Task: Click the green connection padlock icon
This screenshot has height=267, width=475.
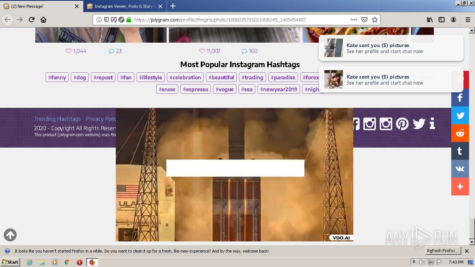Action: [129, 20]
